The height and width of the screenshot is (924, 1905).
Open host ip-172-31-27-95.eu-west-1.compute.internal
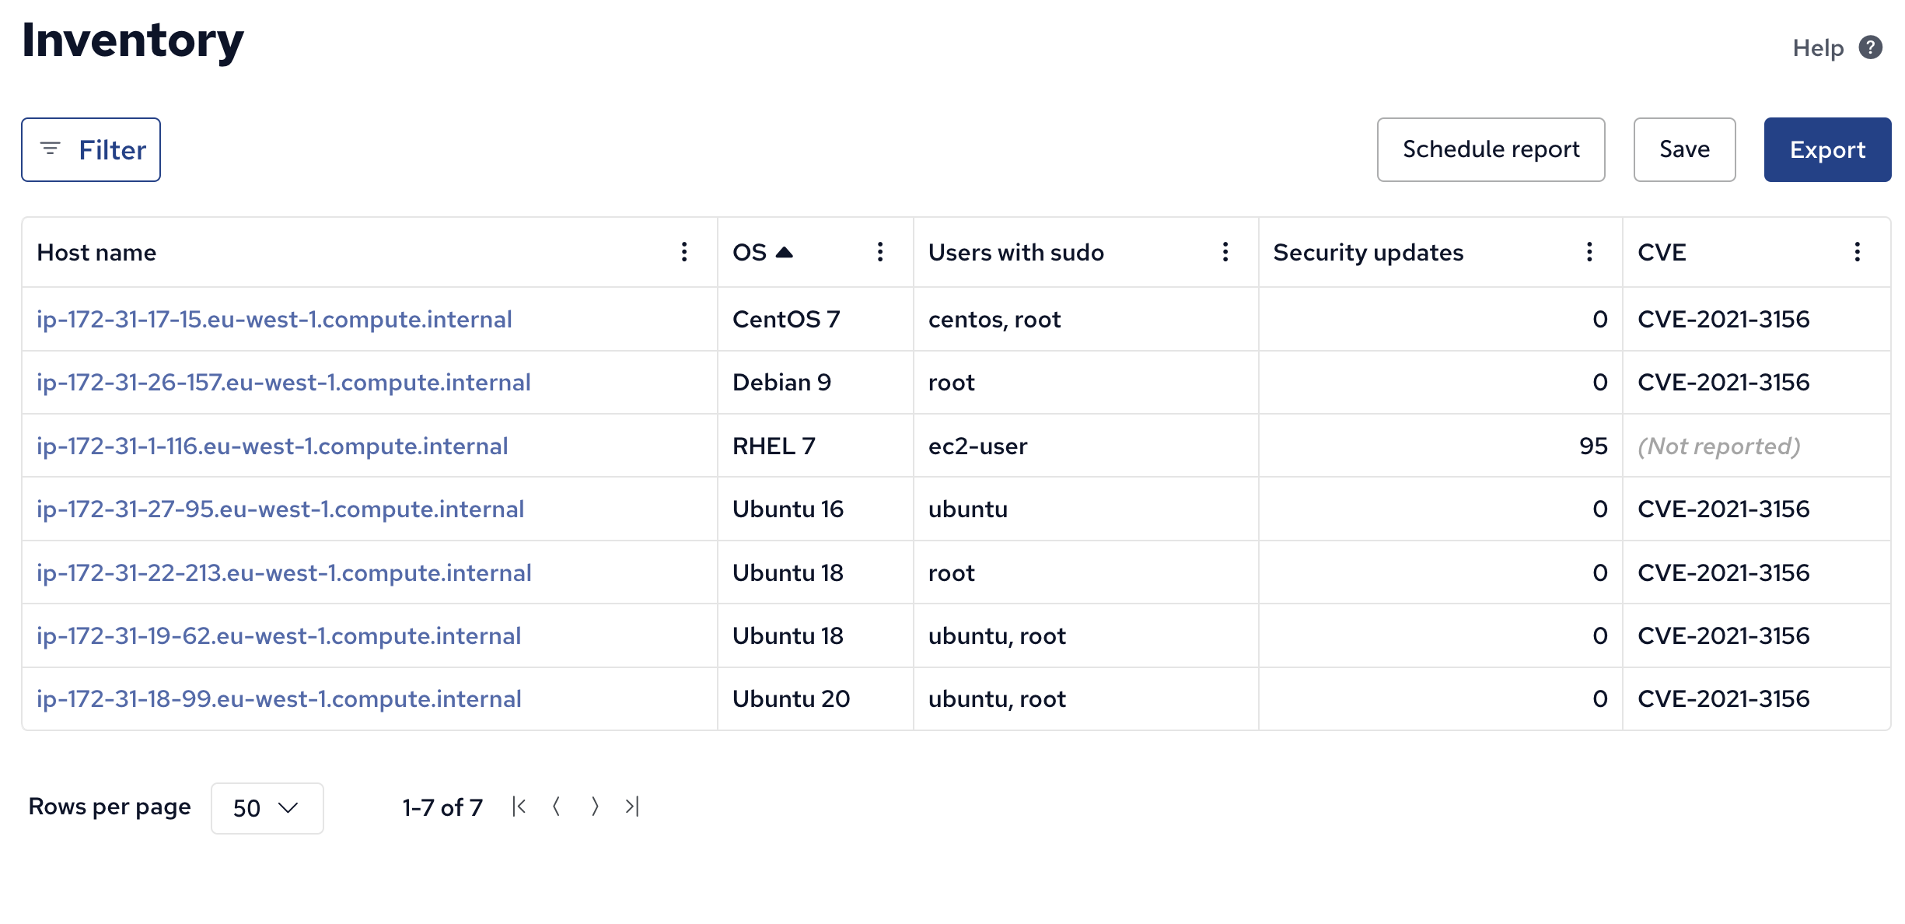281,509
